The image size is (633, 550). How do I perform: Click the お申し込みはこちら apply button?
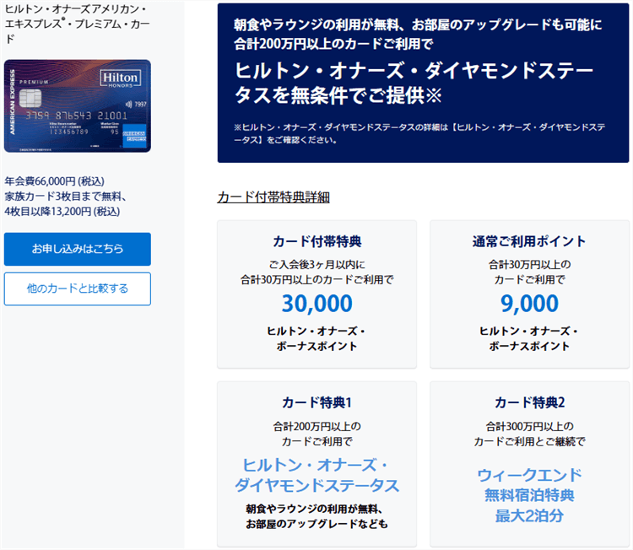click(x=77, y=249)
